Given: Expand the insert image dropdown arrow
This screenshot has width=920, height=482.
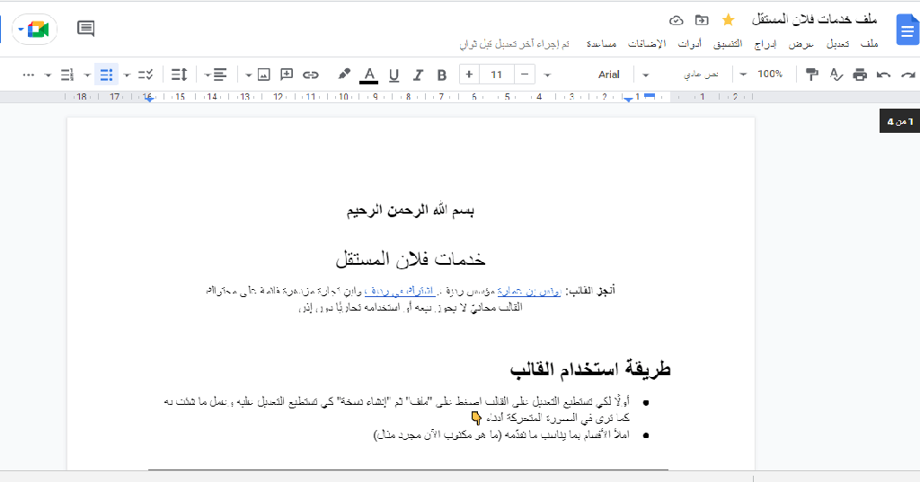Looking at the screenshot, I should [248, 75].
